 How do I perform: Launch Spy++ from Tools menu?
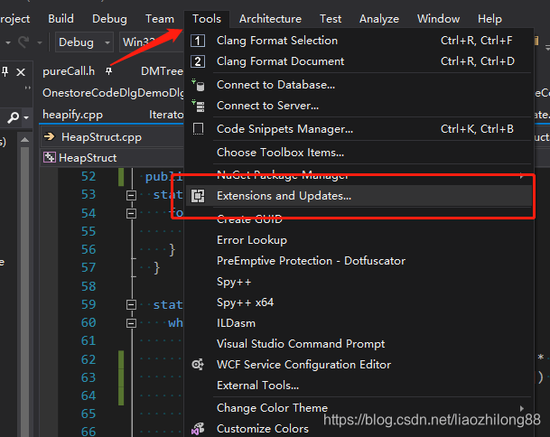pos(359,282)
